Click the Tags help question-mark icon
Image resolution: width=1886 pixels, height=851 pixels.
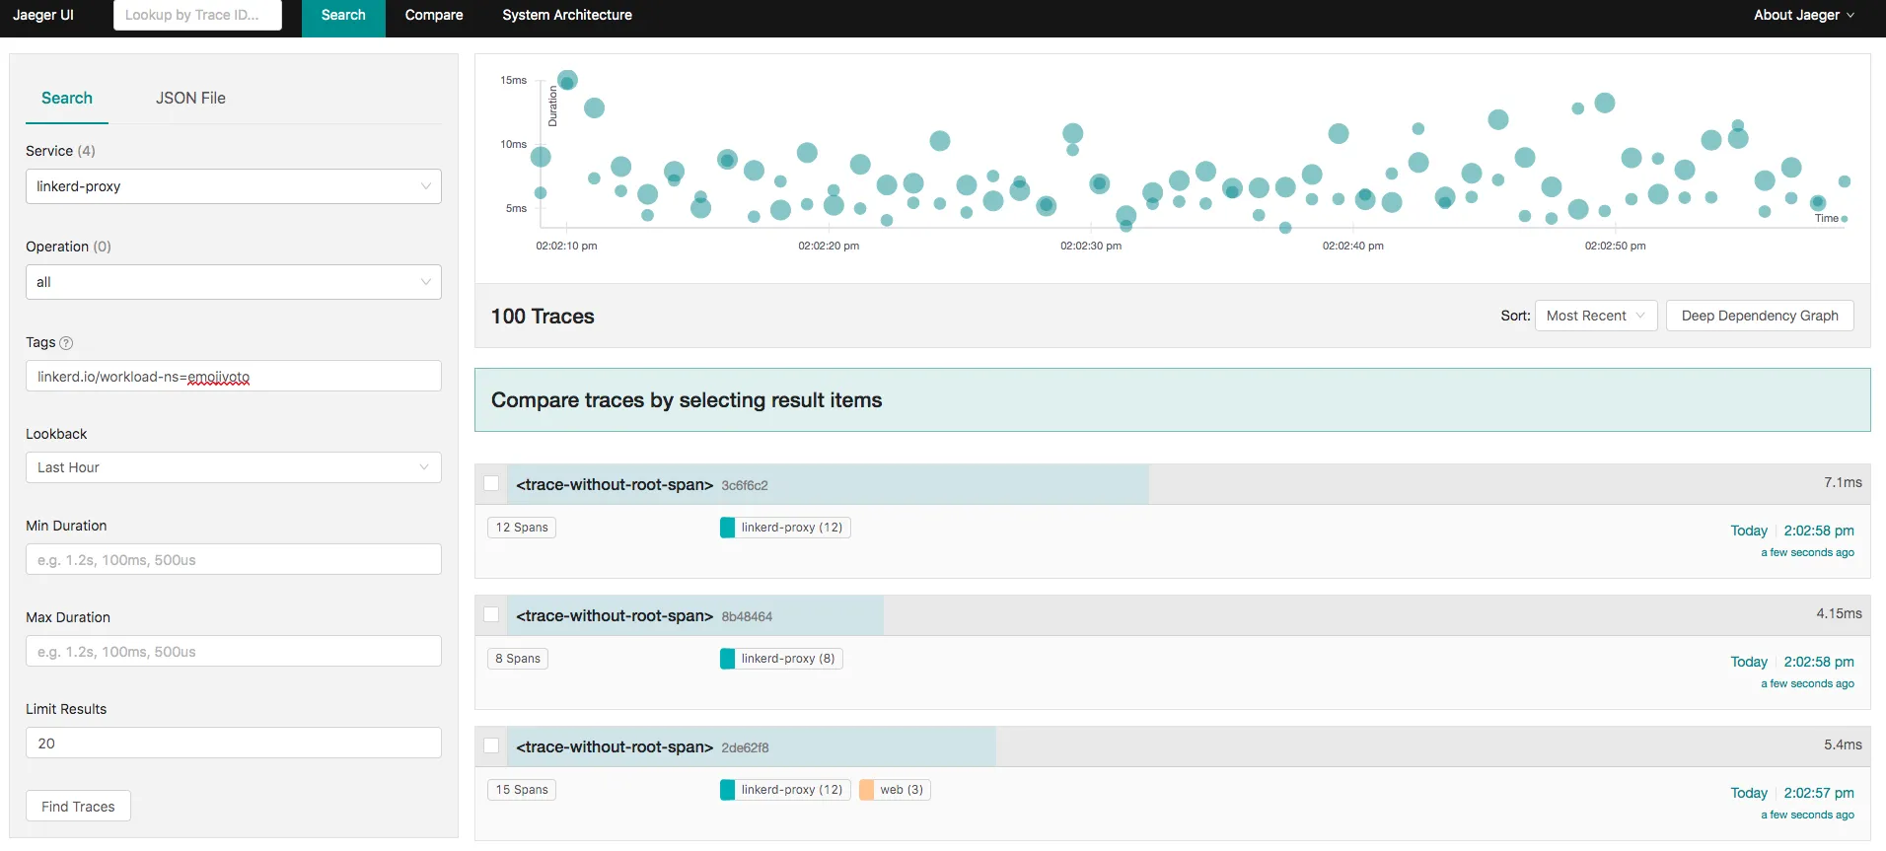66,343
